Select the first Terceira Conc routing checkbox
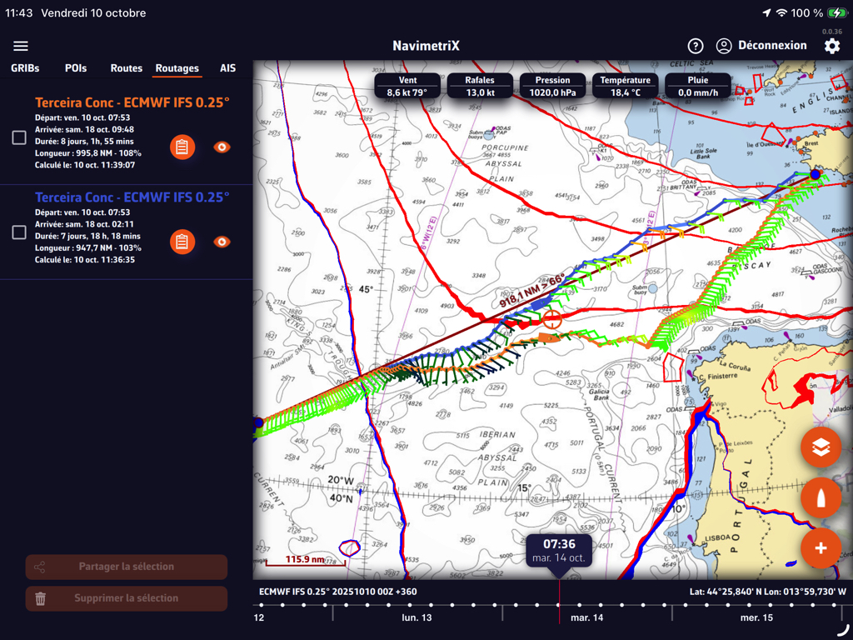The image size is (853, 640). click(x=19, y=137)
